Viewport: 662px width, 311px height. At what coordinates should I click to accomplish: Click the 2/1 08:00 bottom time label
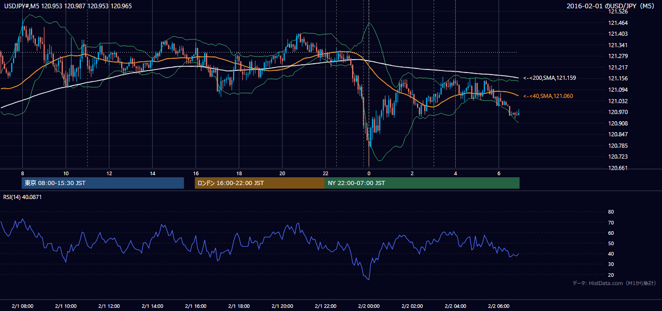pyautogui.click(x=22, y=306)
